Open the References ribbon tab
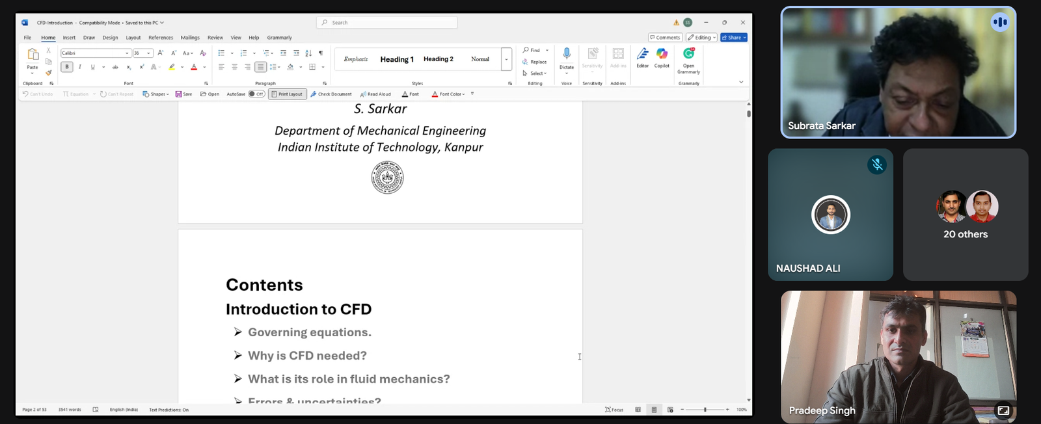The image size is (1041, 424). 161,38
